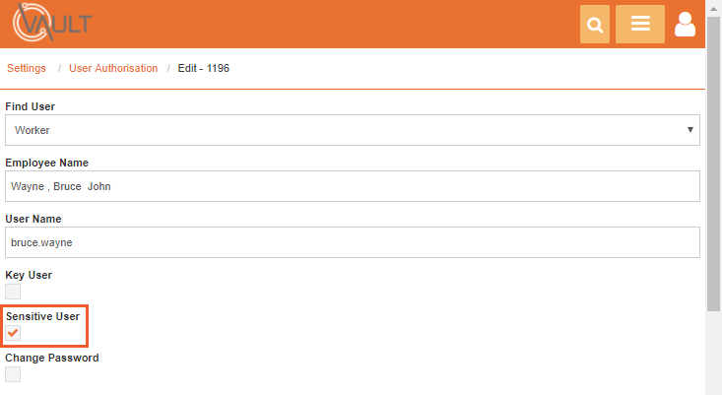Click the vertical scrollbar thumb

click(713, 164)
